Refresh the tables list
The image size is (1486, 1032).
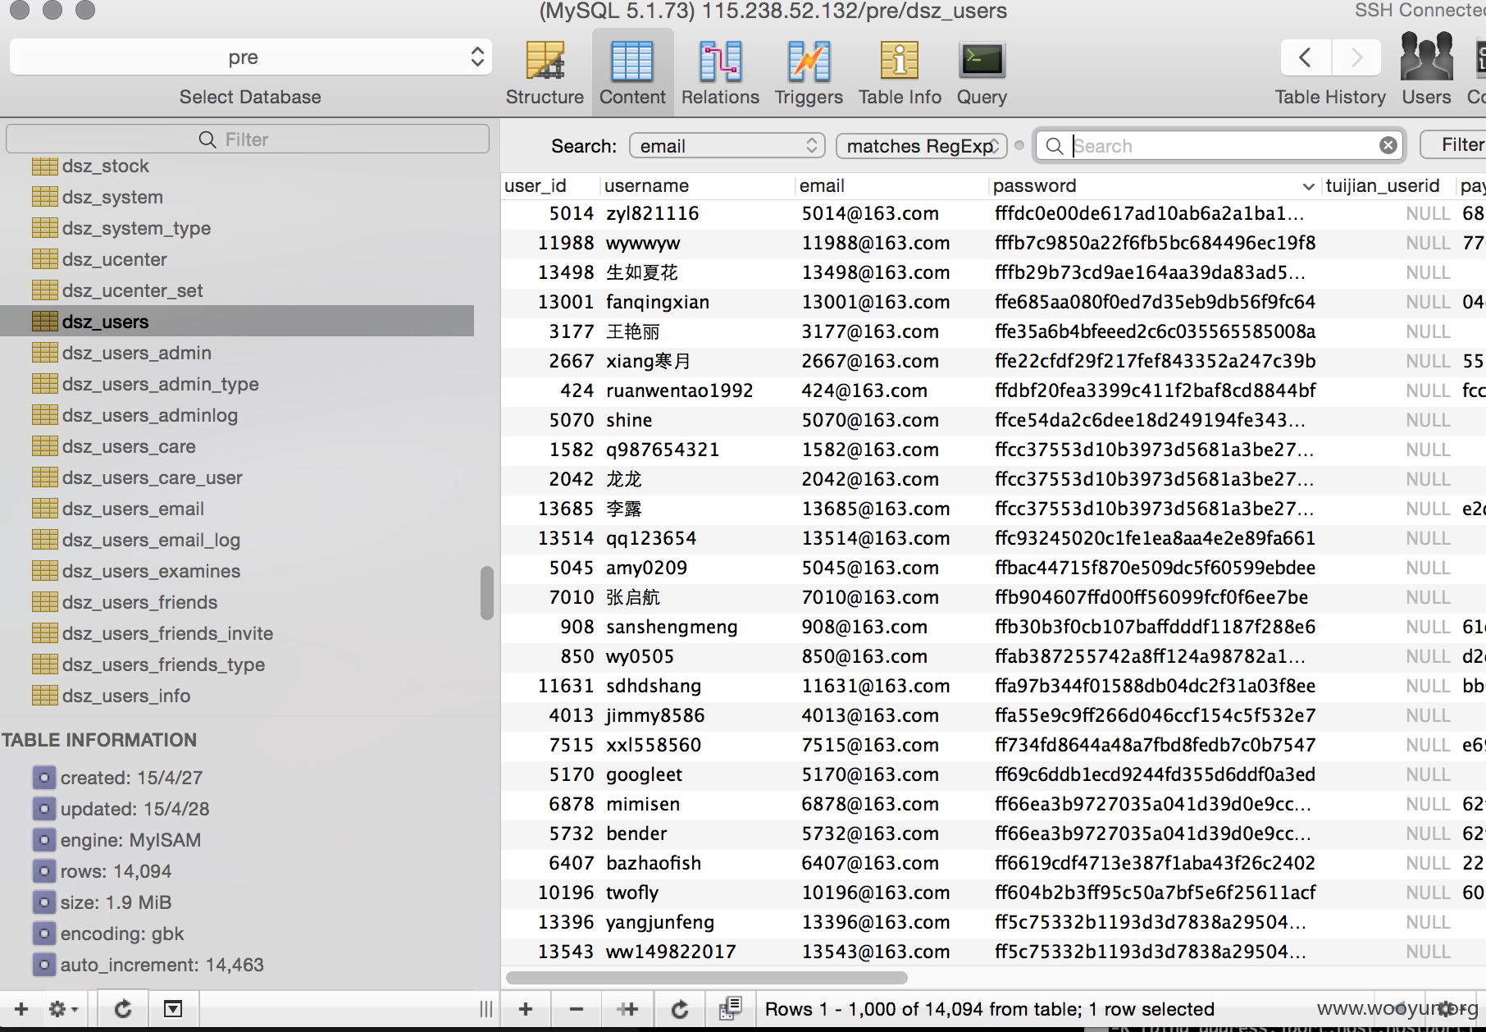(x=123, y=1009)
